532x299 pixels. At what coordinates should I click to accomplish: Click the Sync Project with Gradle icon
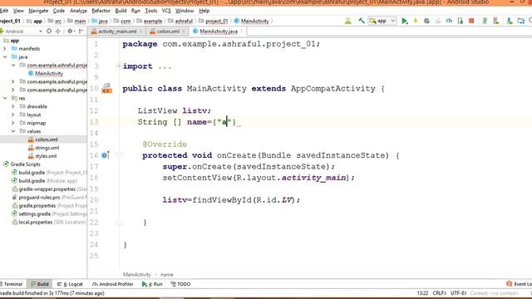[485, 21]
